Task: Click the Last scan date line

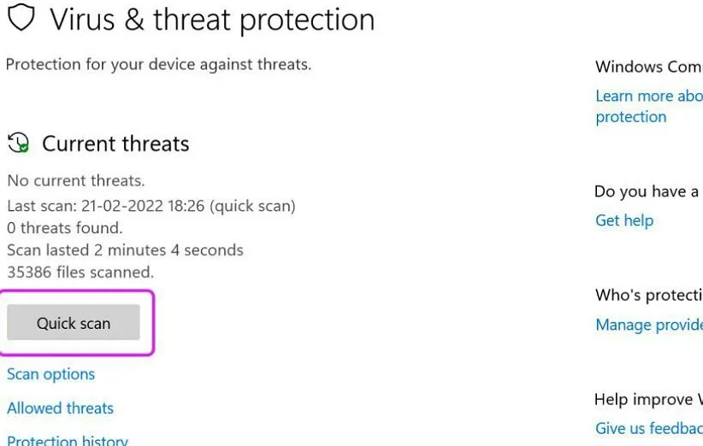Action: (x=151, y=206)
